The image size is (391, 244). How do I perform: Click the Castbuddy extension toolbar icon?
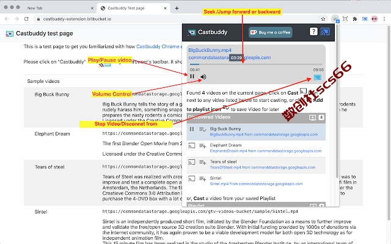335,19
